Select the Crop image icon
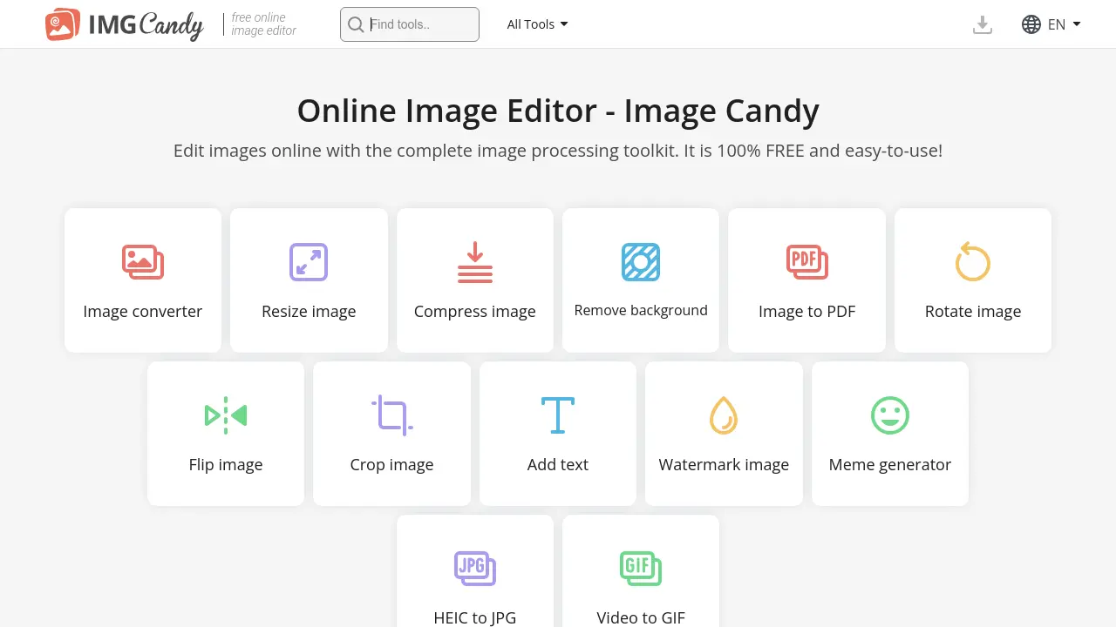The width and height of the screenshot is (1116, 627). tap(392, 415)
